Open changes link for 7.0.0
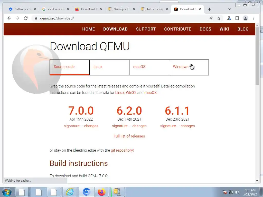Image resolution: width=263 pixels, height=197 pixels. [91, 126]
